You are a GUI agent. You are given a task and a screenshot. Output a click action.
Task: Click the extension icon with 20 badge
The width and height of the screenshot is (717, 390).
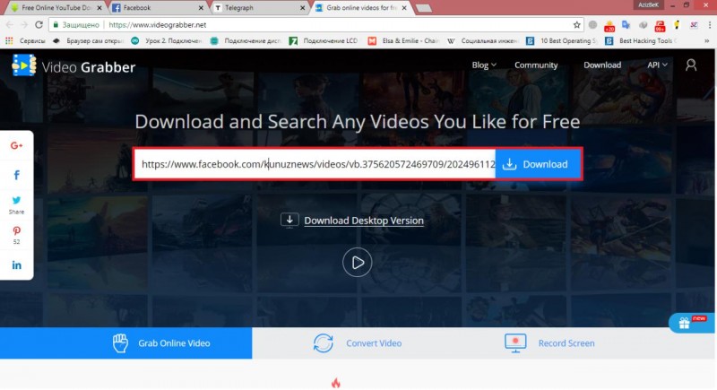click(609, 26)
